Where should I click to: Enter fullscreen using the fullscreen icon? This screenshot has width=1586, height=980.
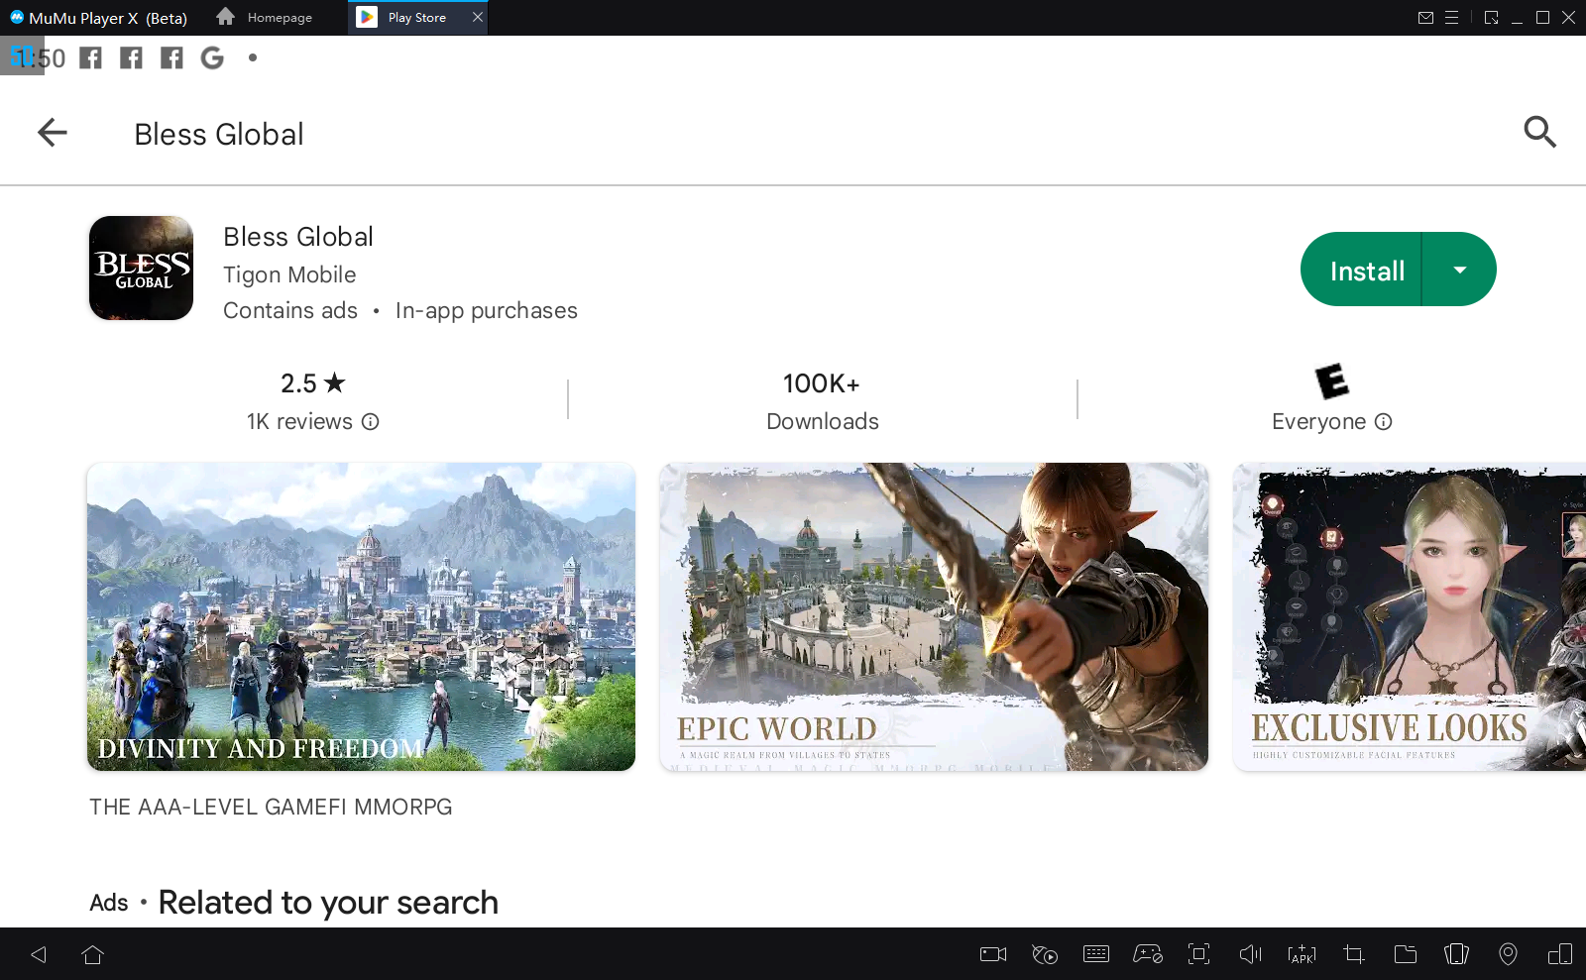[1198, 954]
